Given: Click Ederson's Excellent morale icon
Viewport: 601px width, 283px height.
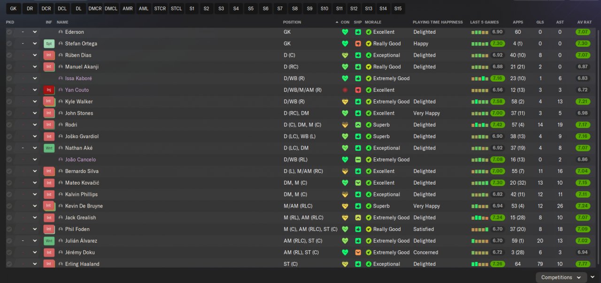Looking at the screenshot, I should (369, 32).
